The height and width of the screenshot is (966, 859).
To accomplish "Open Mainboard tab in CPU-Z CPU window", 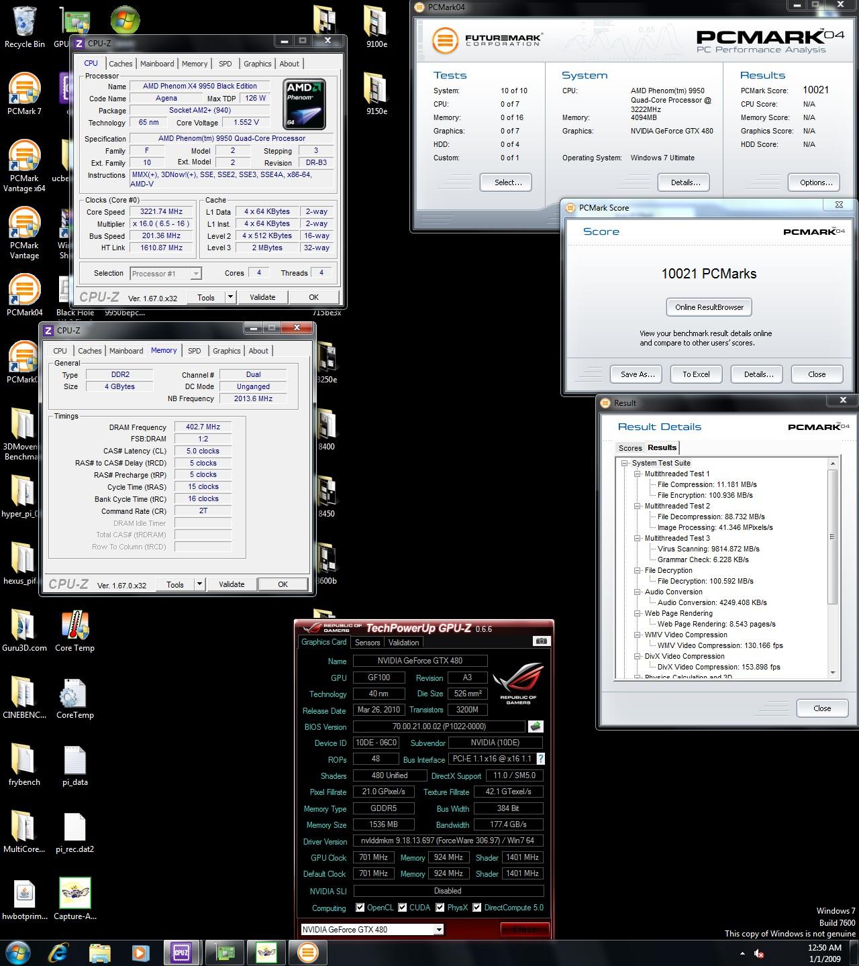I will tap(157, 64).
